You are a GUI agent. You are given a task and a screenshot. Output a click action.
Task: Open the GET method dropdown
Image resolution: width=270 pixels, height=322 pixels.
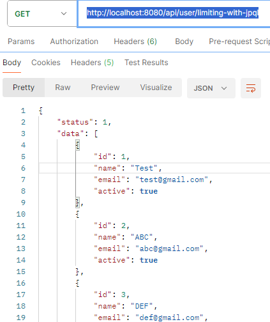click(42, 13)
